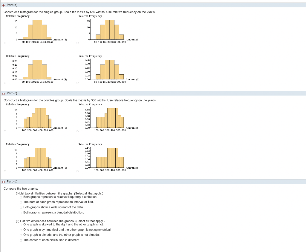This screenshot has height=252, width=306.
Task: Select the first histogram option in Part (c)
Action: (x=5, y=131)
